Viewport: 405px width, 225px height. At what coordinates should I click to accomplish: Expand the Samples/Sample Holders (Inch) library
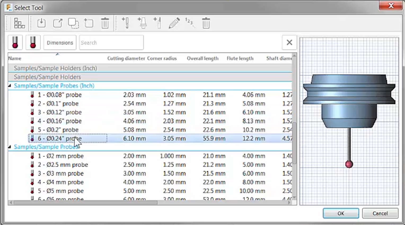tap(55, 68)
